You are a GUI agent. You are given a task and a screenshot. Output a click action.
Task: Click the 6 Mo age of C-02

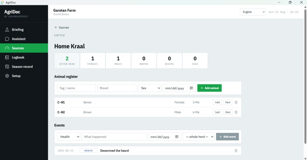pyautogui.click(x=196, y=112)
